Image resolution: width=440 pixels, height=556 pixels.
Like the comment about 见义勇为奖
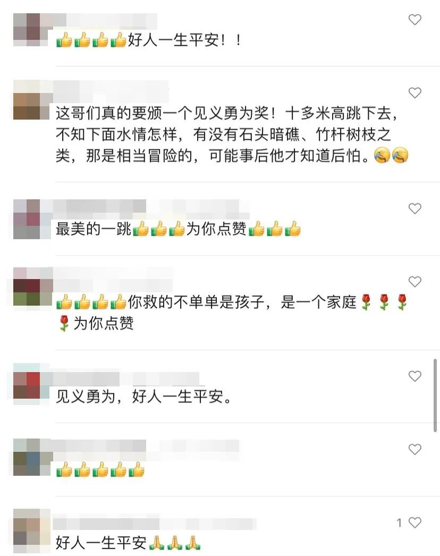point(415,92)
